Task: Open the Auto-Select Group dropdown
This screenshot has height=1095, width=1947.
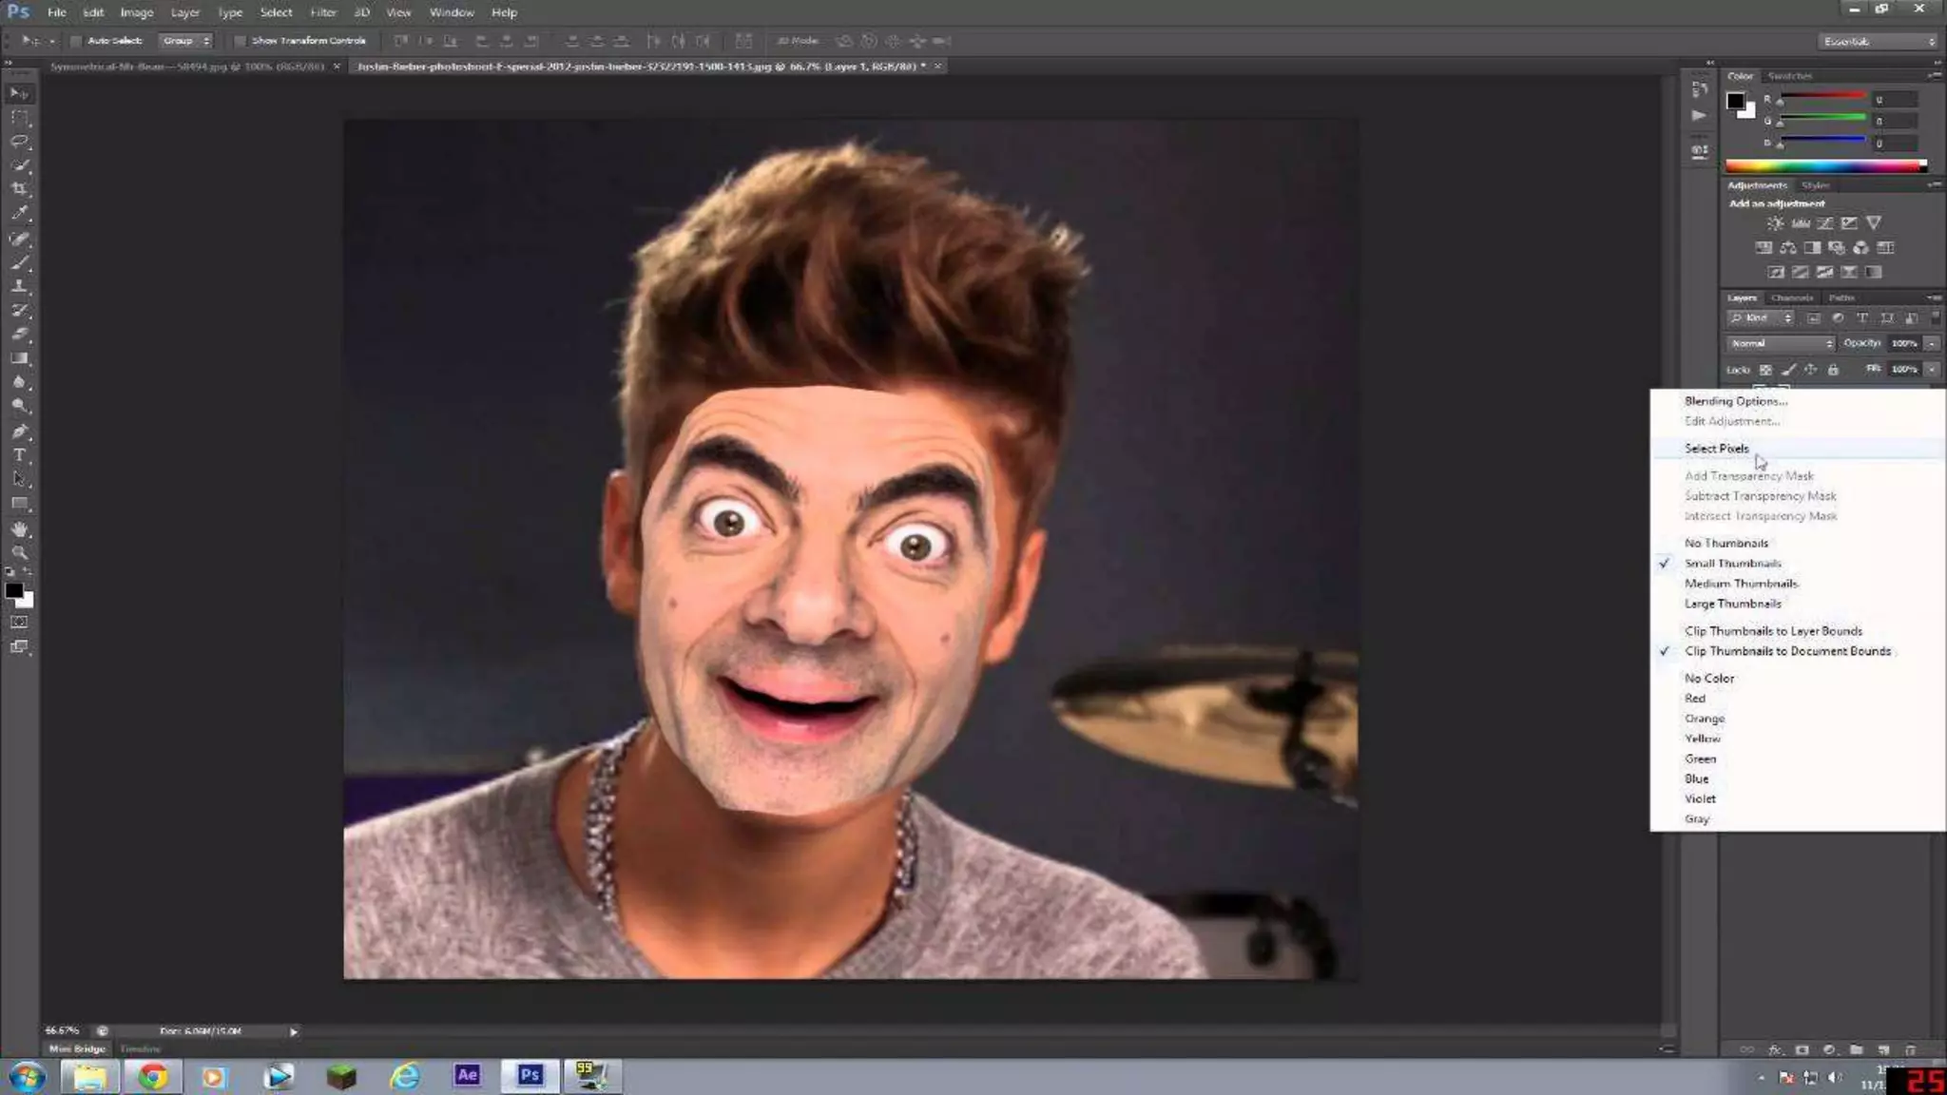Action: pos(185,41)
